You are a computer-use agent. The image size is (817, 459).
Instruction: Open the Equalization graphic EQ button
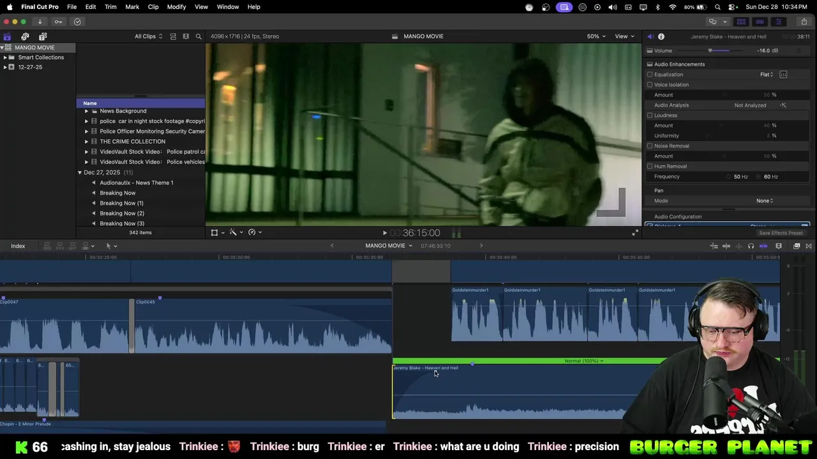(x=783, y=75)
